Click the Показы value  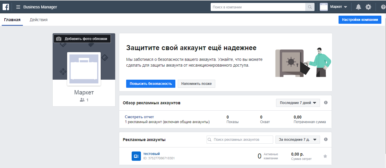point(228,117)
